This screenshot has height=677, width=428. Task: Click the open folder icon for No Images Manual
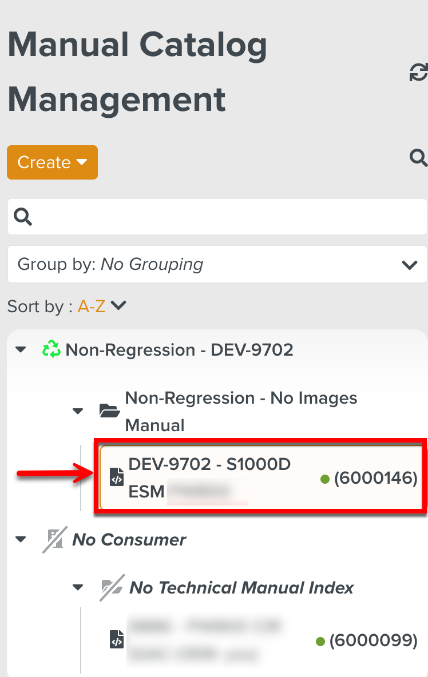[x=109, y=411]
